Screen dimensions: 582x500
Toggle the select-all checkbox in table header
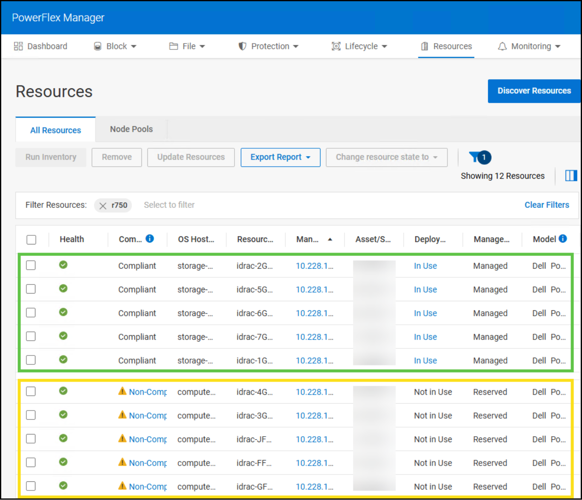32,239
